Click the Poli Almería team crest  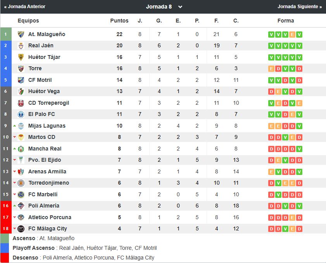click(x=21, y=206)
